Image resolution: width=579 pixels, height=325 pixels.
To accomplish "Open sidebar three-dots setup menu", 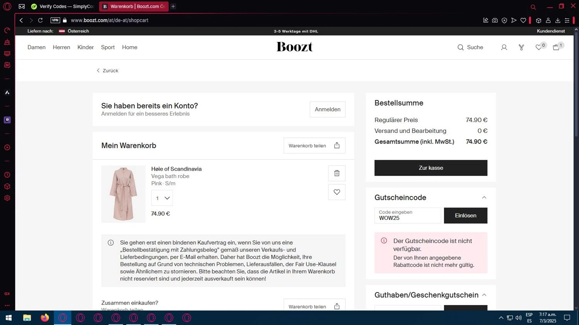I will 7,305.
